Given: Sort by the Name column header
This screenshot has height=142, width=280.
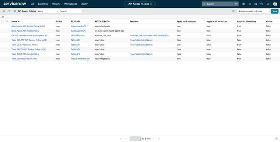Looking at the screenshot, I should pyautogui.click(x=14, y=22).
